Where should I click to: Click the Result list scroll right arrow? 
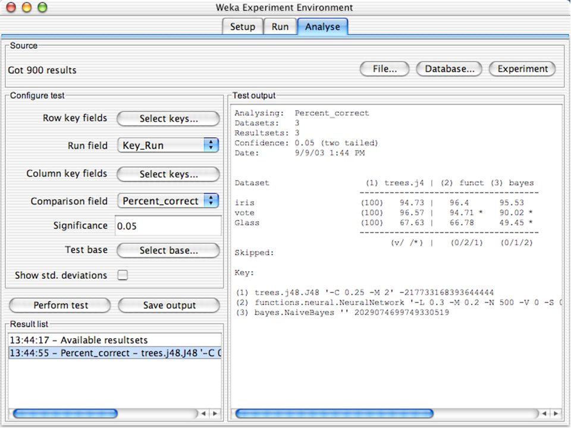pos(215,414)
